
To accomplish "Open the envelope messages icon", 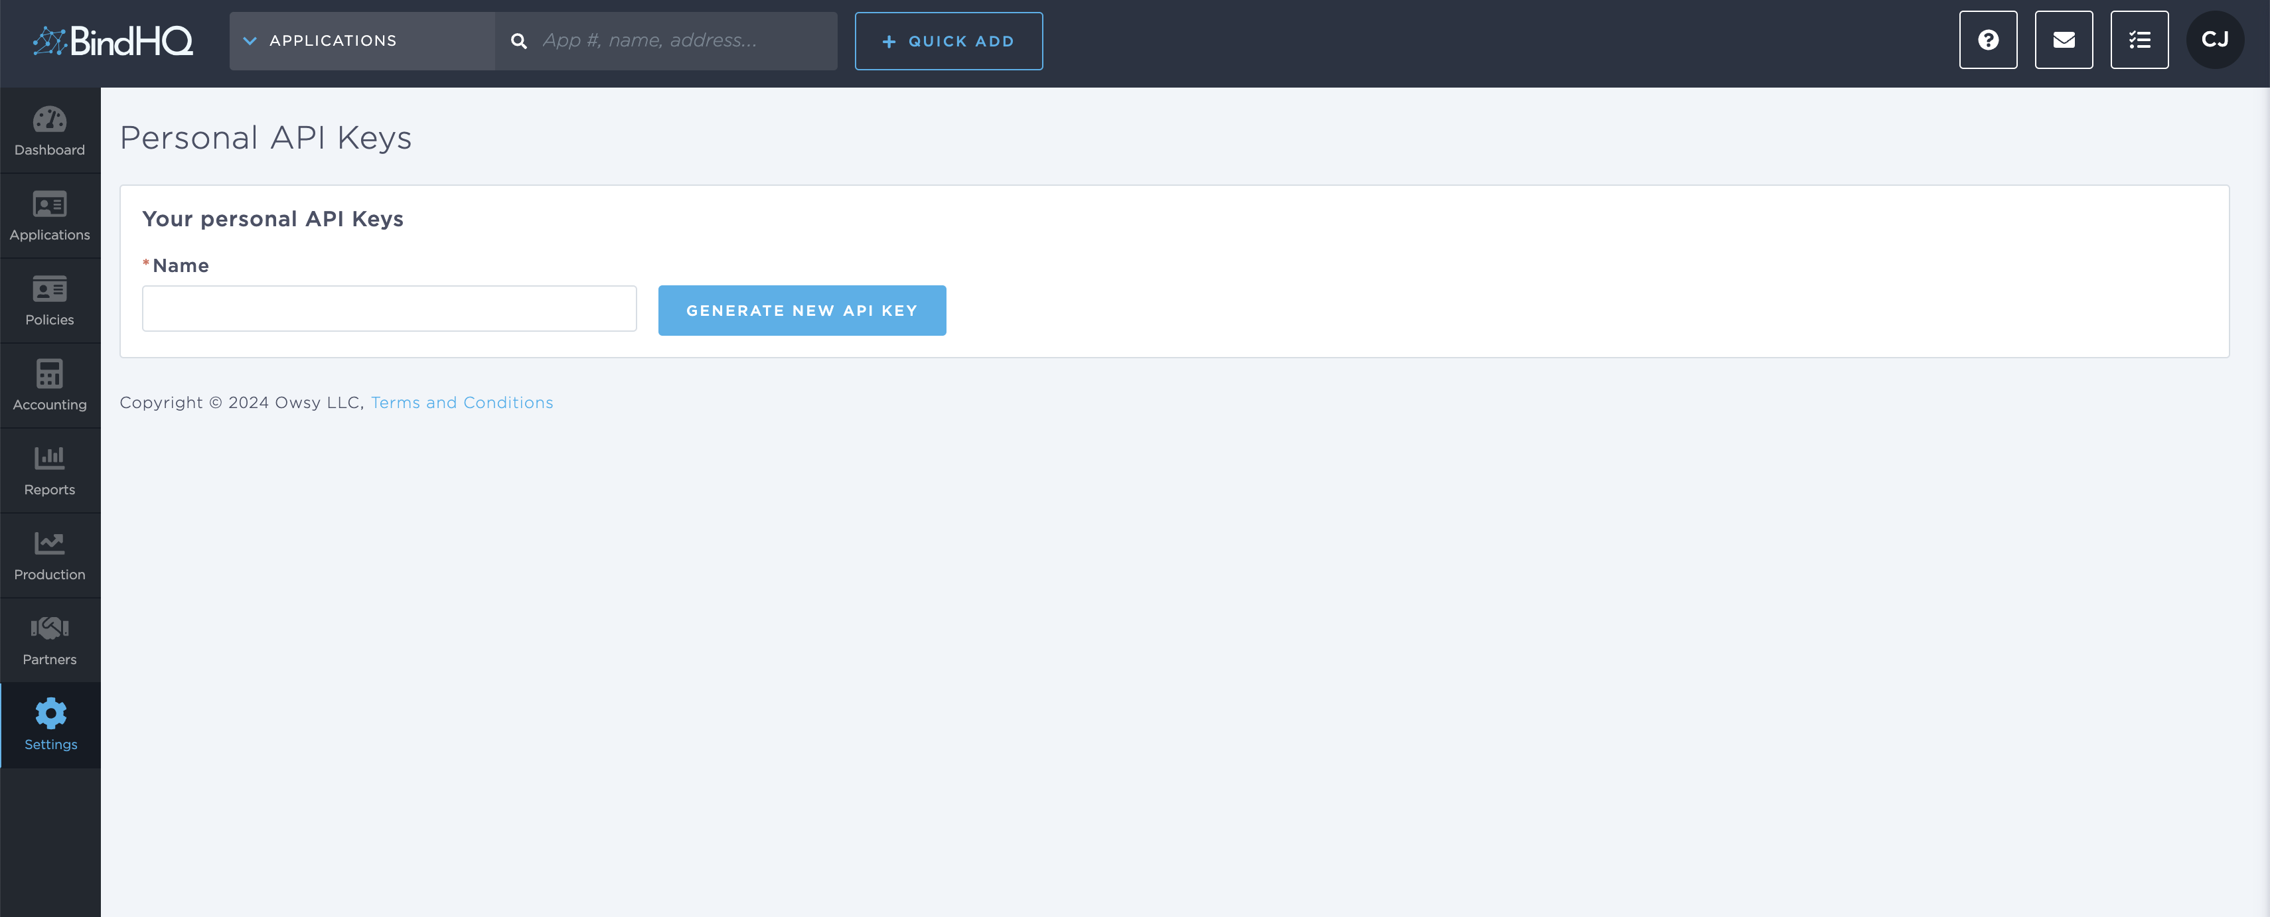I will coord(2064,40).
